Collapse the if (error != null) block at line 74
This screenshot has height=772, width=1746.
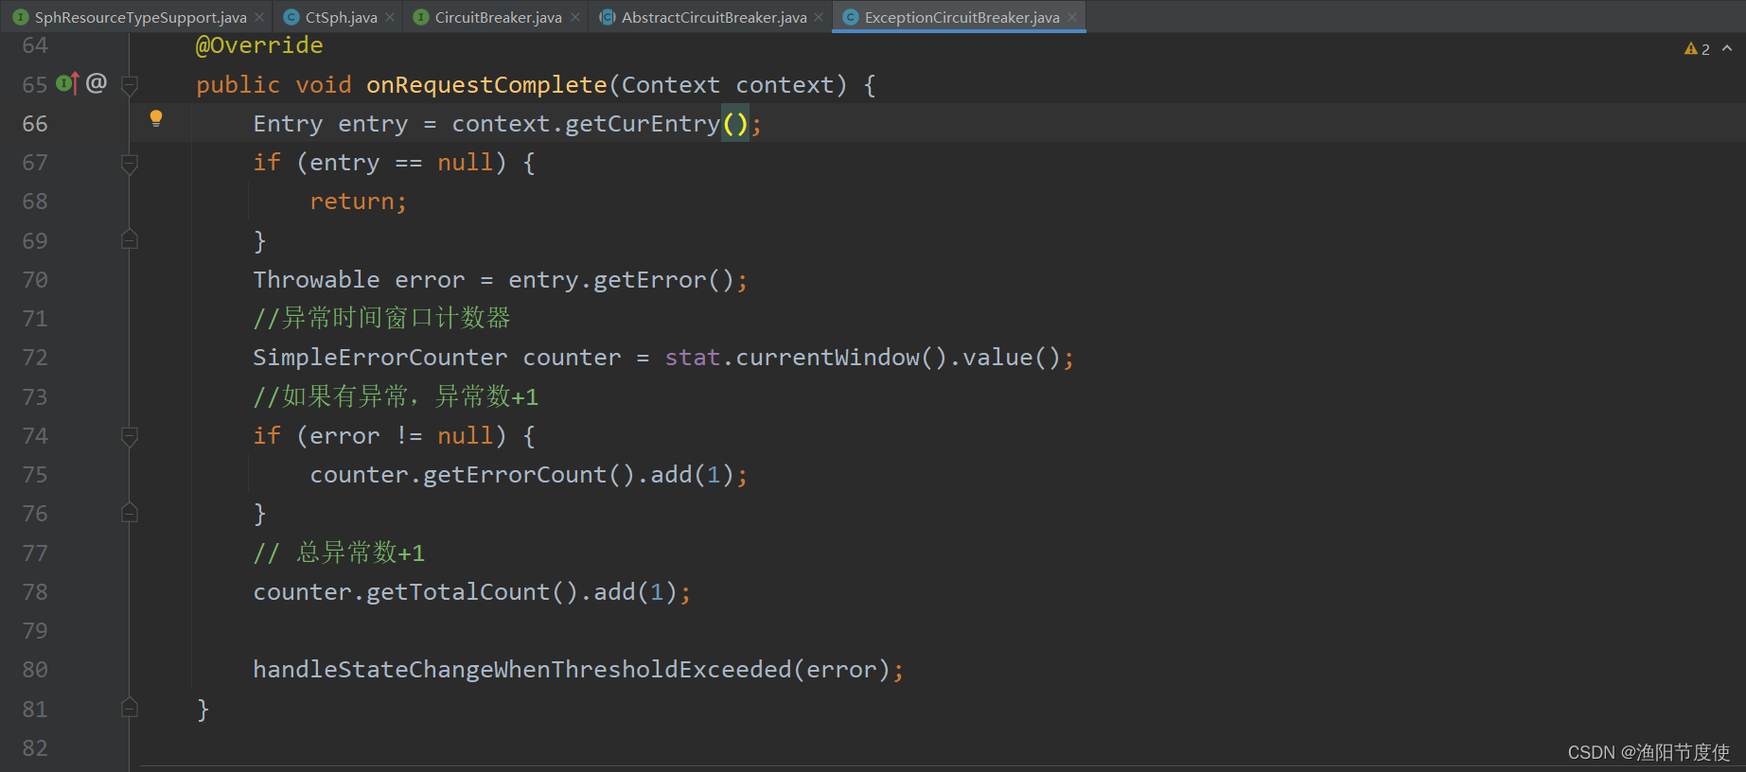(131, 436)
